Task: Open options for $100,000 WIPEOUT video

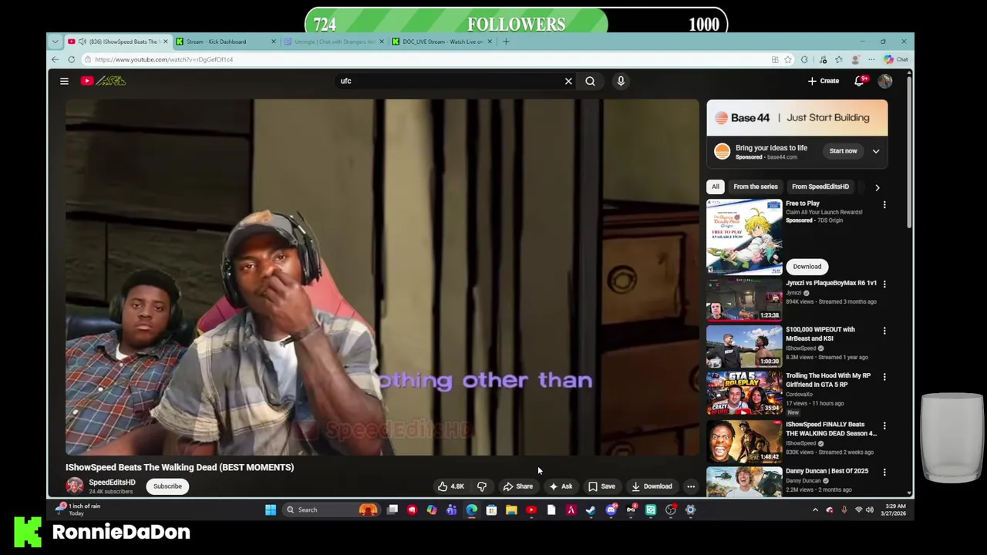Action: coord(884,331)
